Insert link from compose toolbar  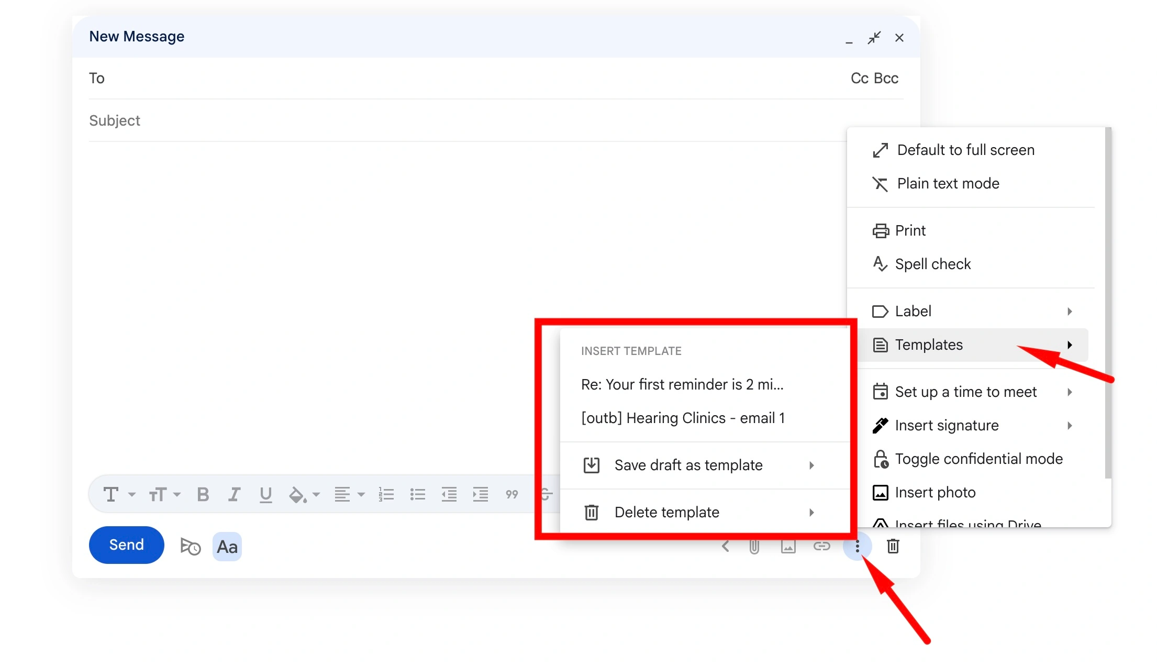(x=821, y=546)
